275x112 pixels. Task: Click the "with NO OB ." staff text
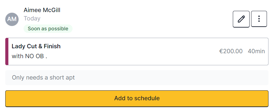click(x=29, y=56)
